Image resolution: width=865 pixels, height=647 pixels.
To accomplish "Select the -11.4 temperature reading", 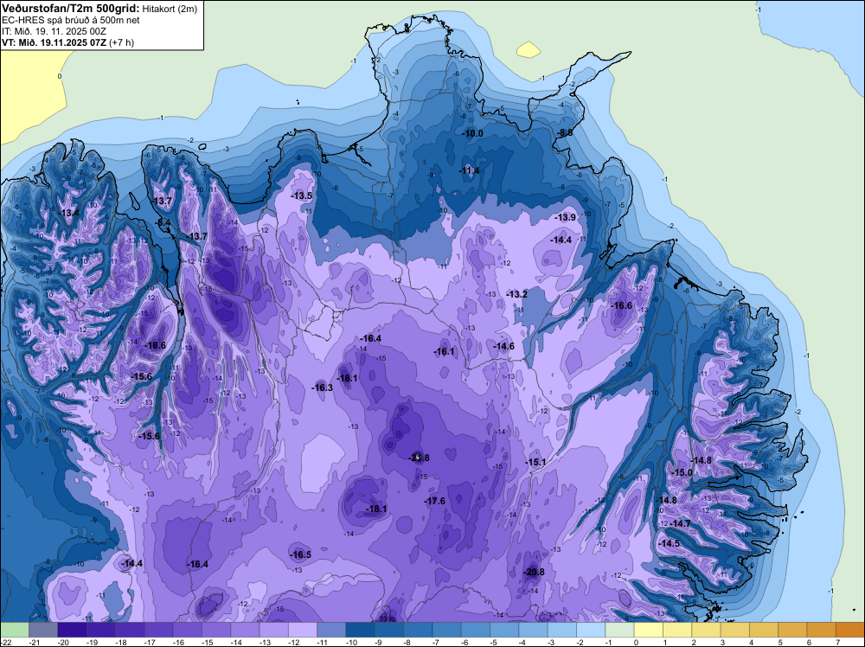I will click(x=469, y=170).
